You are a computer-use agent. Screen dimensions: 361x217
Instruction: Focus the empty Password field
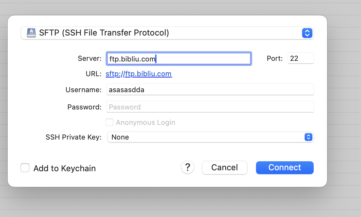[x=210, y=107]
